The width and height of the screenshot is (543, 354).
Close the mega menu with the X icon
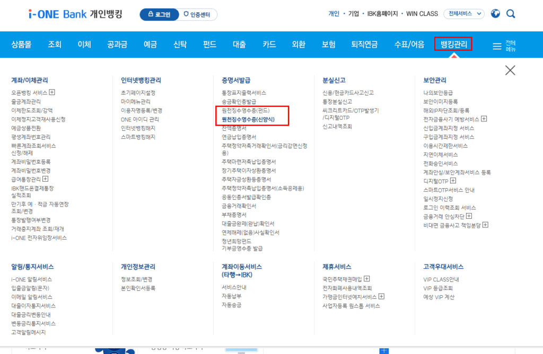510,69
